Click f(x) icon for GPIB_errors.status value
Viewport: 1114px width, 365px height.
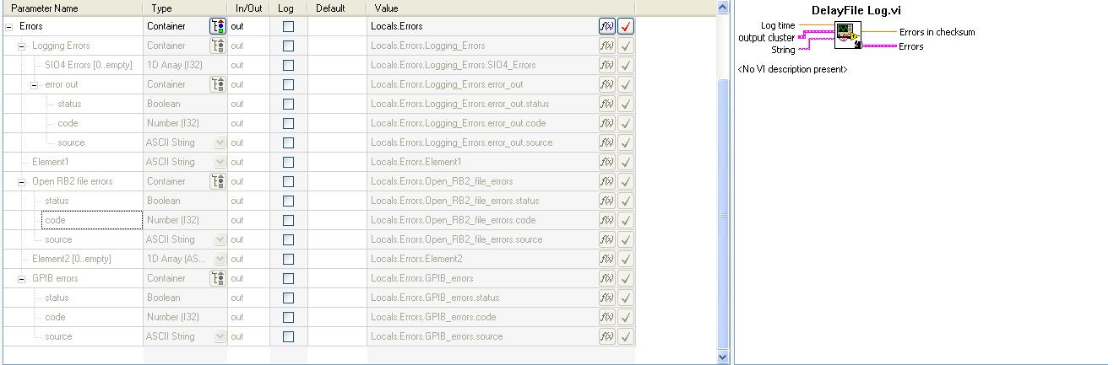[x=606, y=298]
